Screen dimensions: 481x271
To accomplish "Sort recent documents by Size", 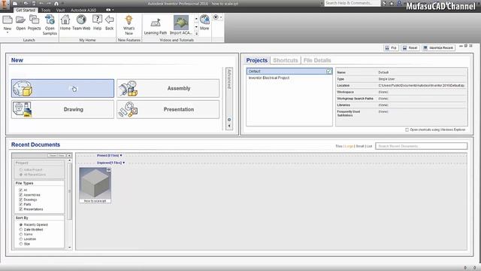I will point(21,244).
